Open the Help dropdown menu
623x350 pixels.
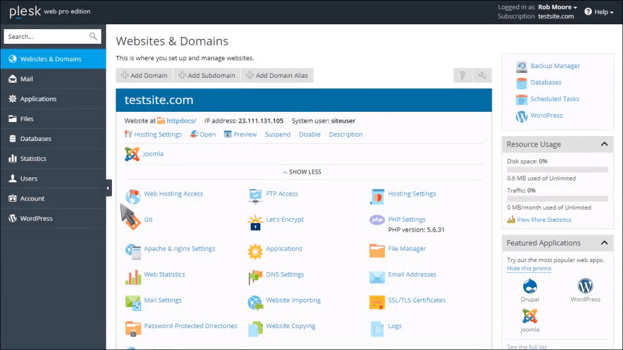tap(599, 12)
